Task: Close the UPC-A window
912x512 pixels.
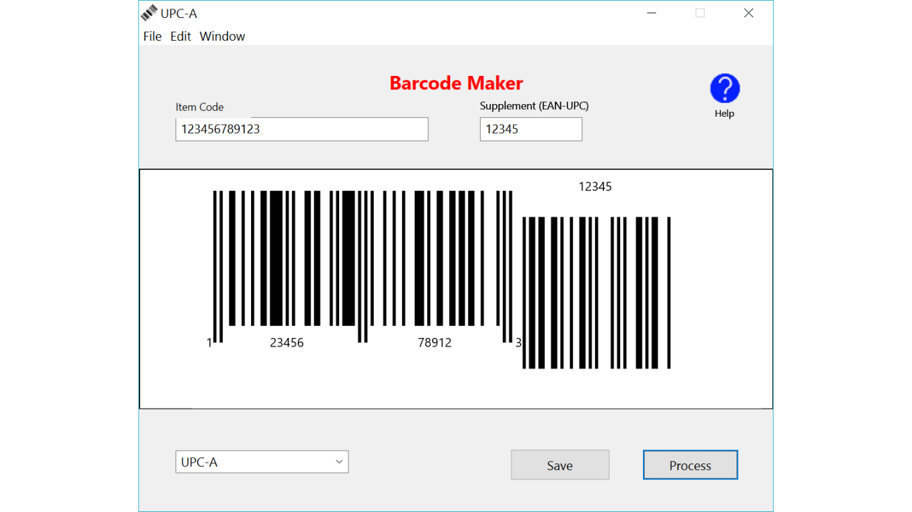Action: 748,13
